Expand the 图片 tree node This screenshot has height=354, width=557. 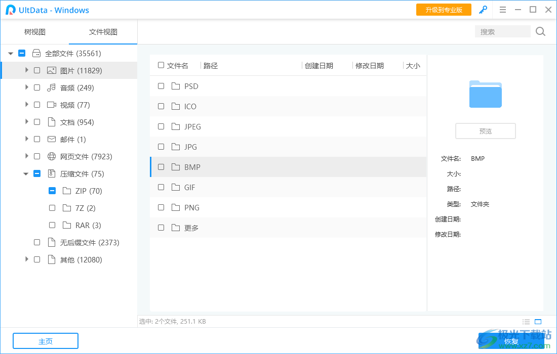pos(26,70)
